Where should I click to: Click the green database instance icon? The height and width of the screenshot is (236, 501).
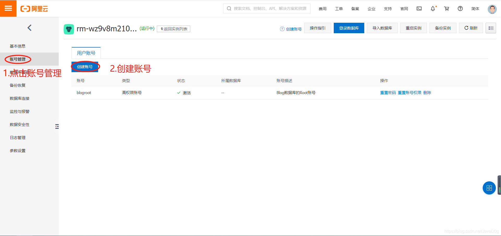click(x=69, y=29)
